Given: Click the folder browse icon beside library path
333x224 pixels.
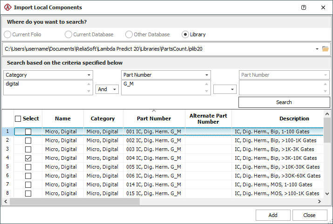Looking at the screenshot, I should point(325,49).
